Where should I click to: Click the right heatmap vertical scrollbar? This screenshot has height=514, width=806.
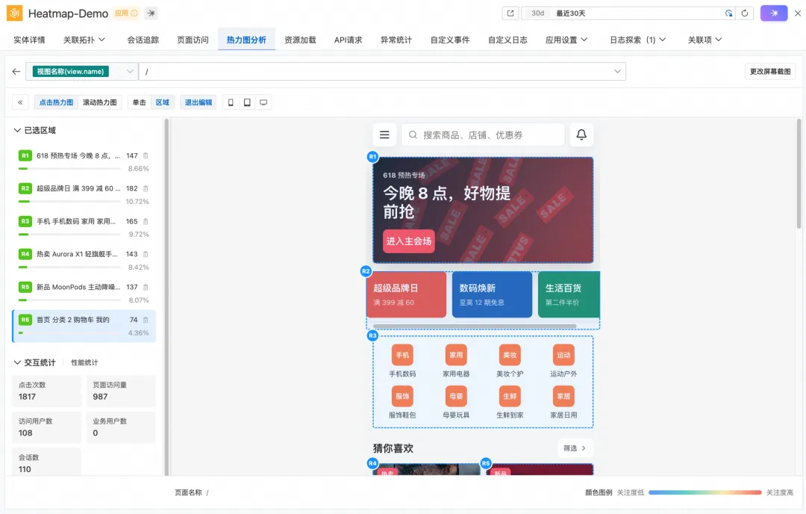(799, 174)
